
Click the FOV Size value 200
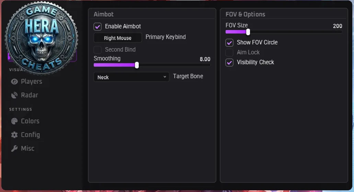point(338,26)
